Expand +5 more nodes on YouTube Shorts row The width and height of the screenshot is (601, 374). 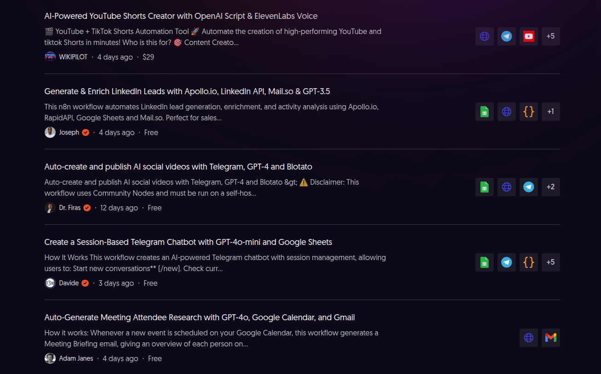pos(550,36)
